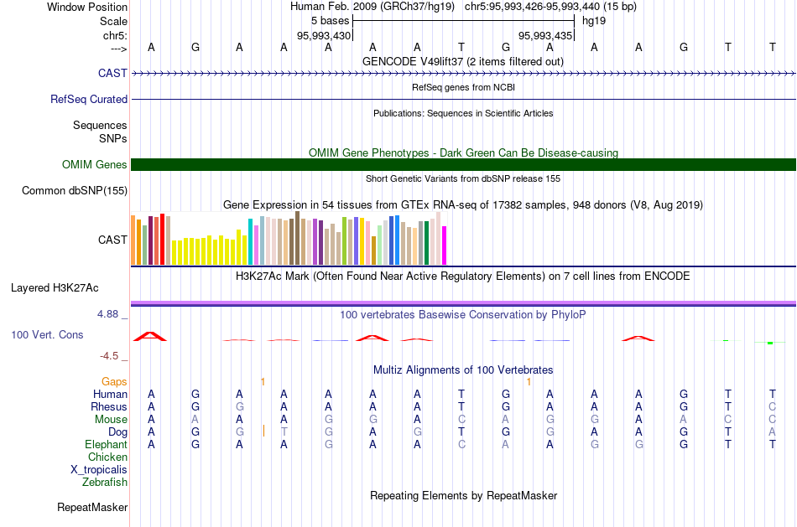Click the Window Position label
The height and width of the screenshot is (527, 797).
point(87,7)
